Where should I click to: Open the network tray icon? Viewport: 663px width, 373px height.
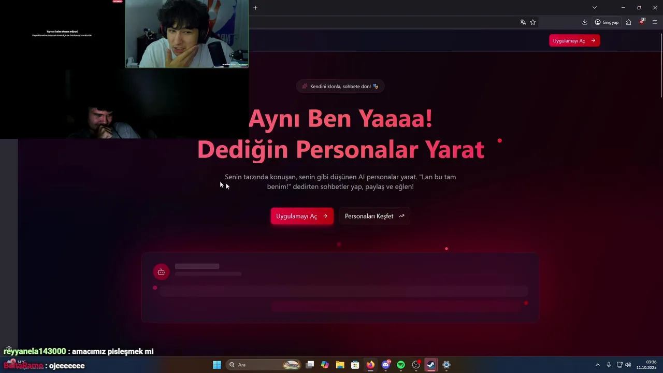[x=619, y=365]
